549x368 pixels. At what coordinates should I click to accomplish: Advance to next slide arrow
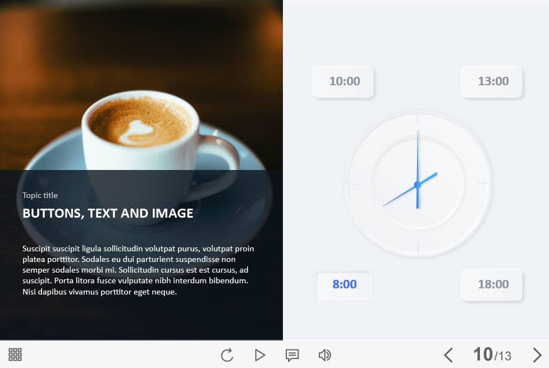[537, 355]
